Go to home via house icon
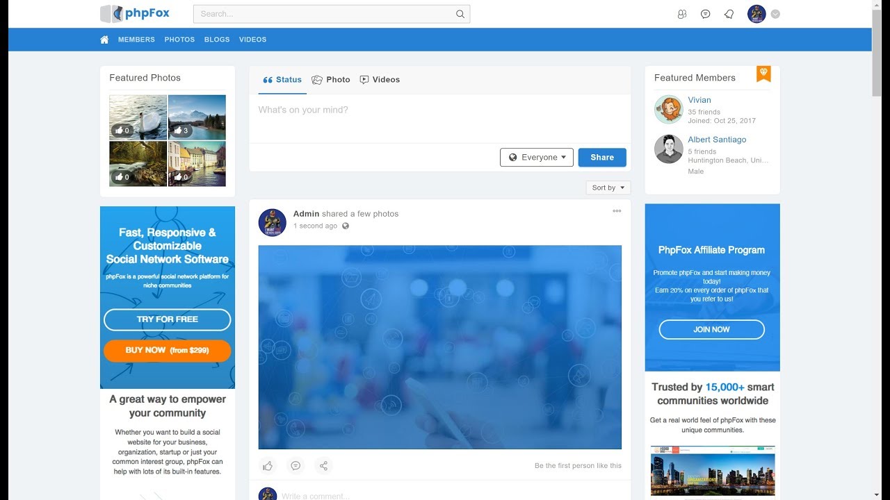 pyautogui.click(x=104, y=40)
